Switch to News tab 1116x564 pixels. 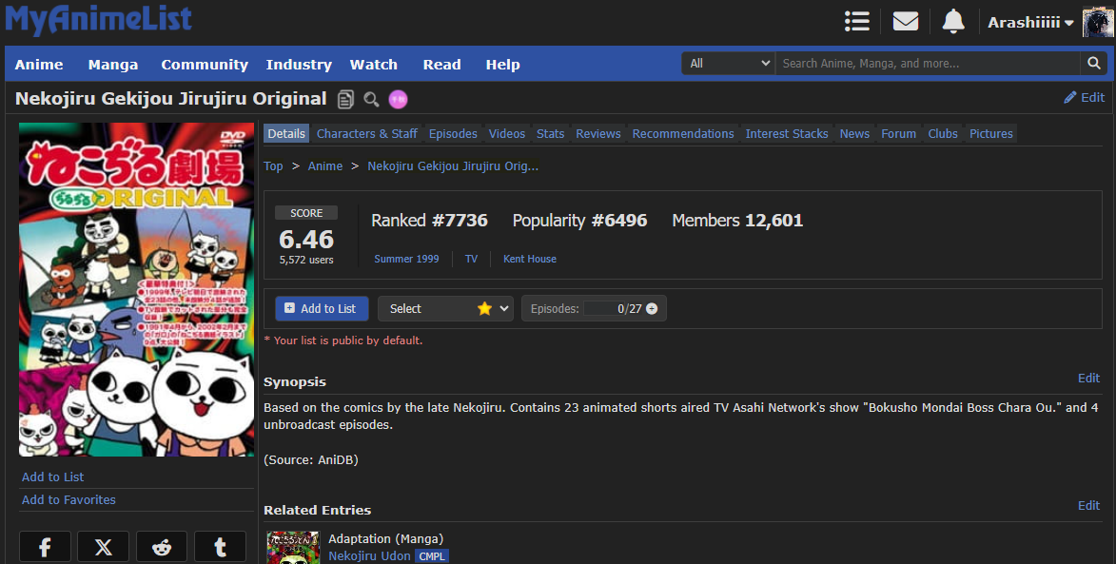point(854,134)
